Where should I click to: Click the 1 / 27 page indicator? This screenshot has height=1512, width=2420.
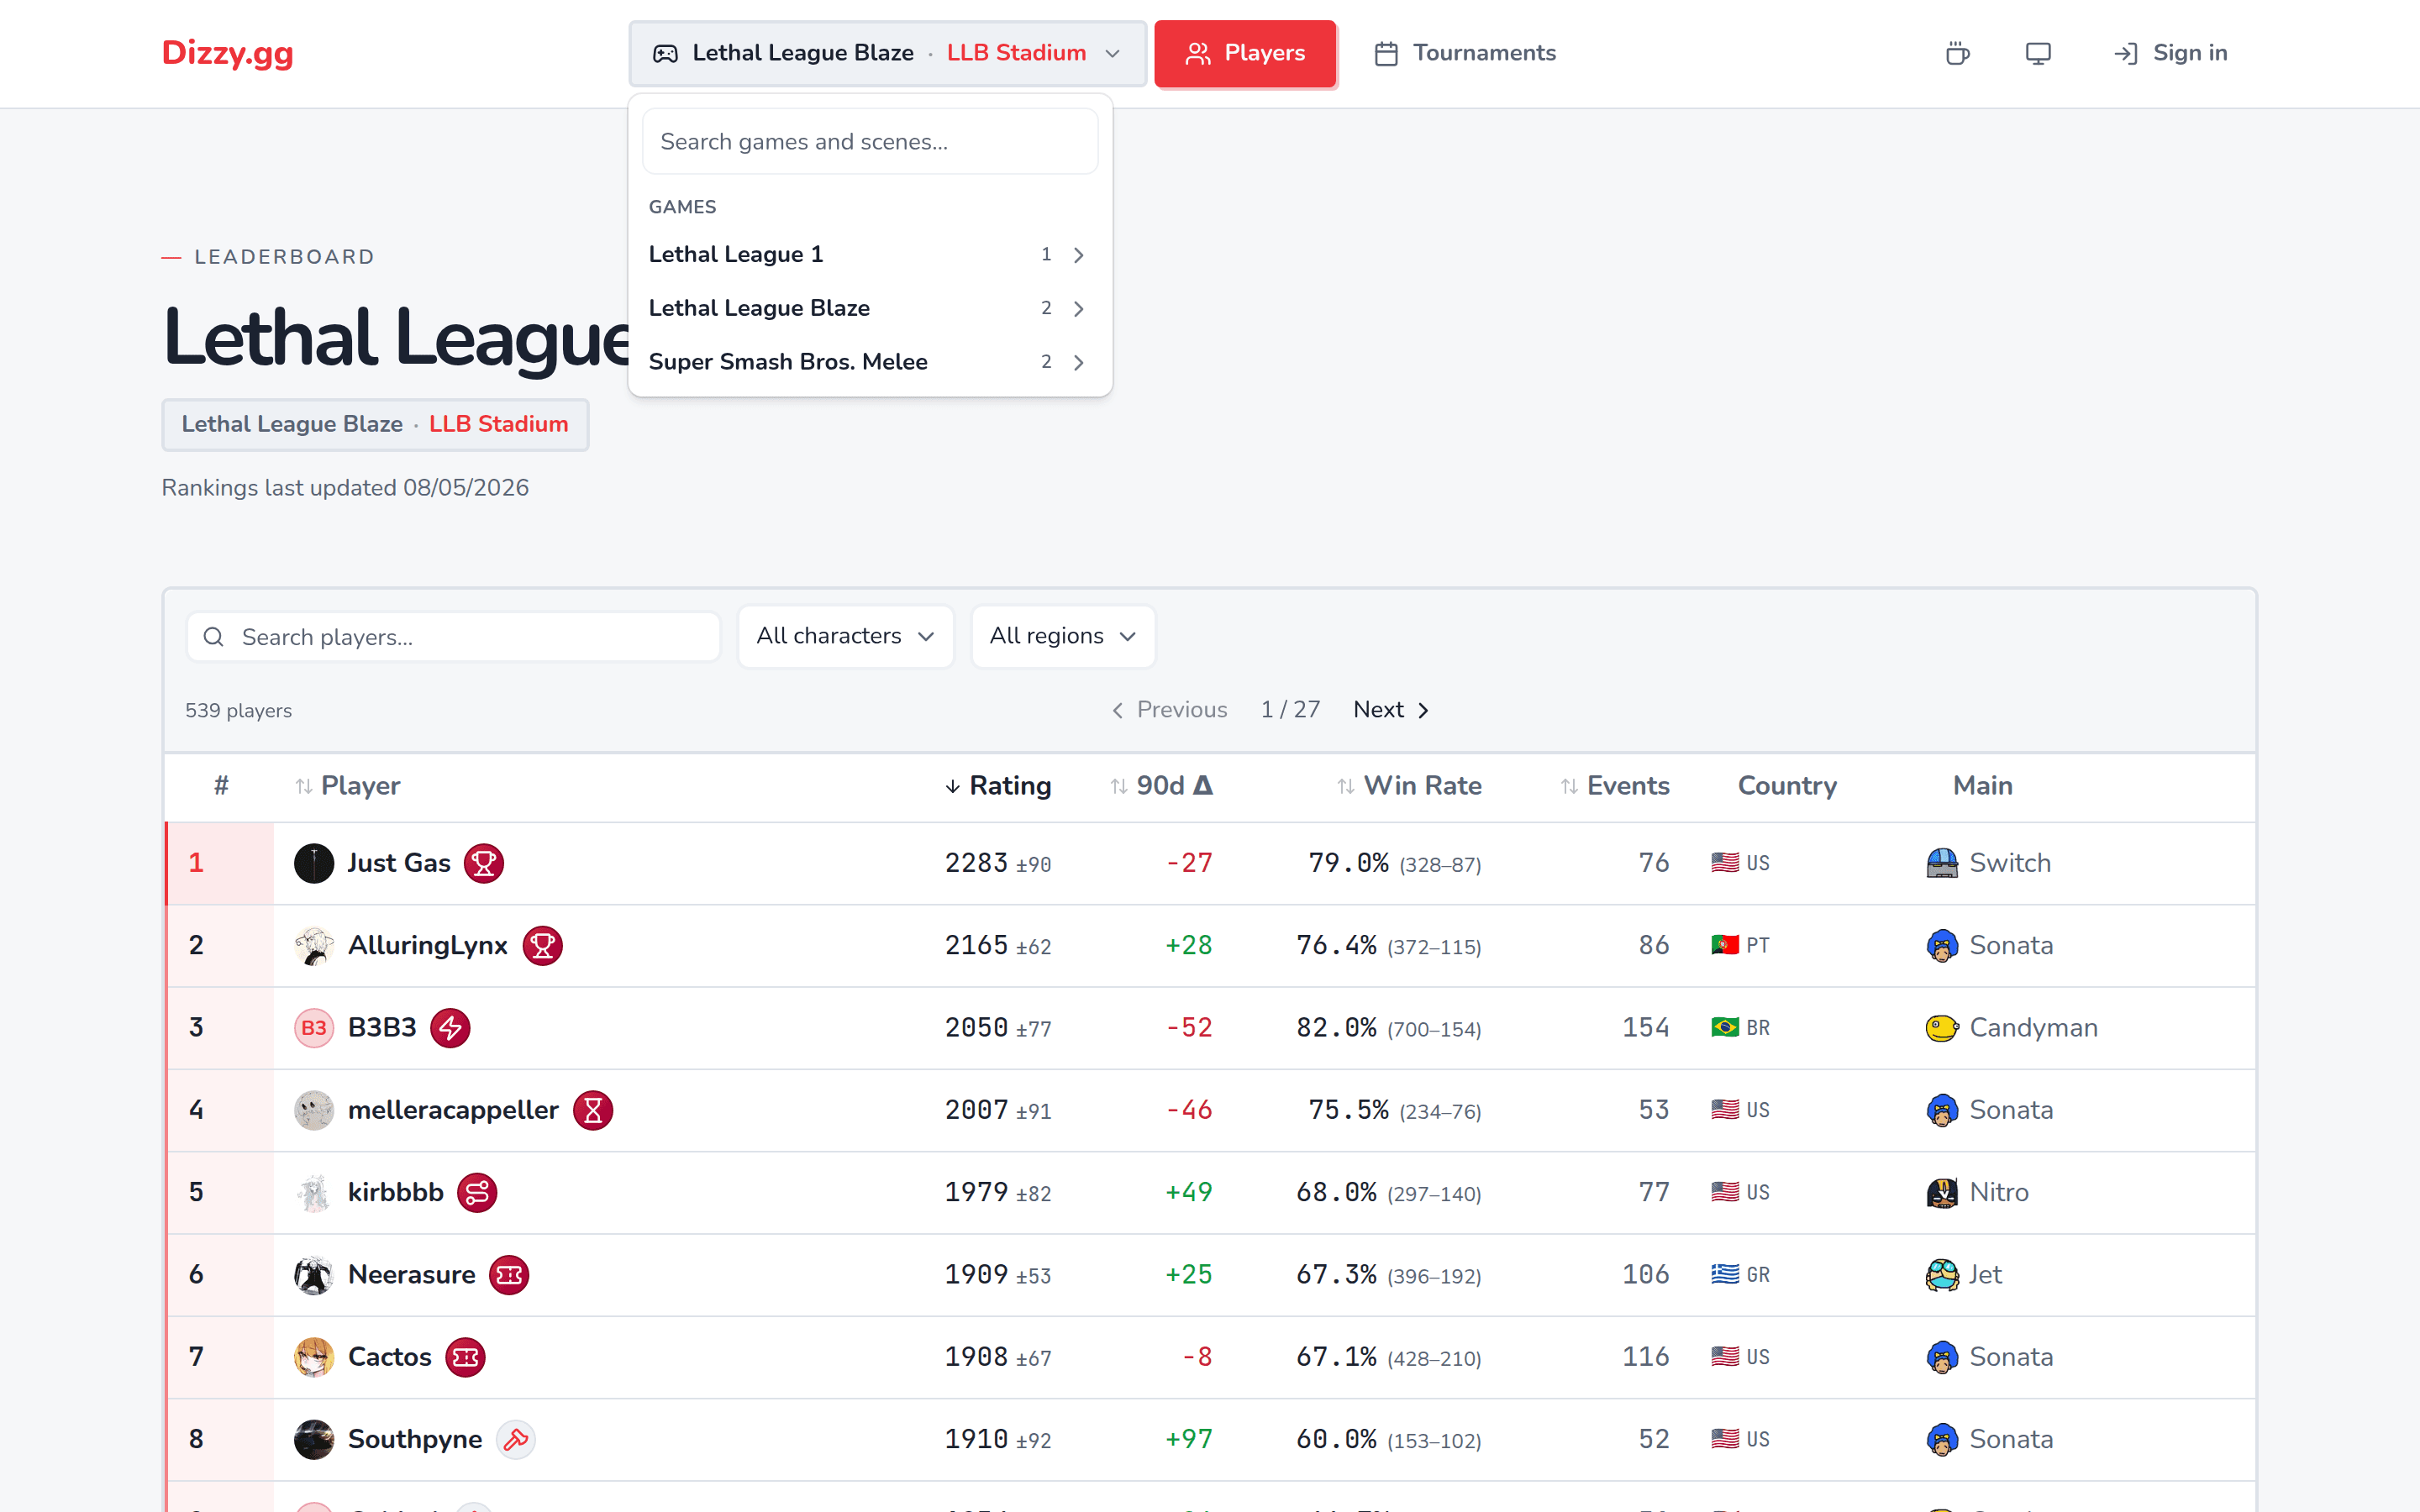1290,710
